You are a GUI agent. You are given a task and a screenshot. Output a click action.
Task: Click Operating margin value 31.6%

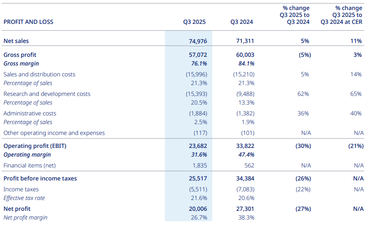(199, 155)
